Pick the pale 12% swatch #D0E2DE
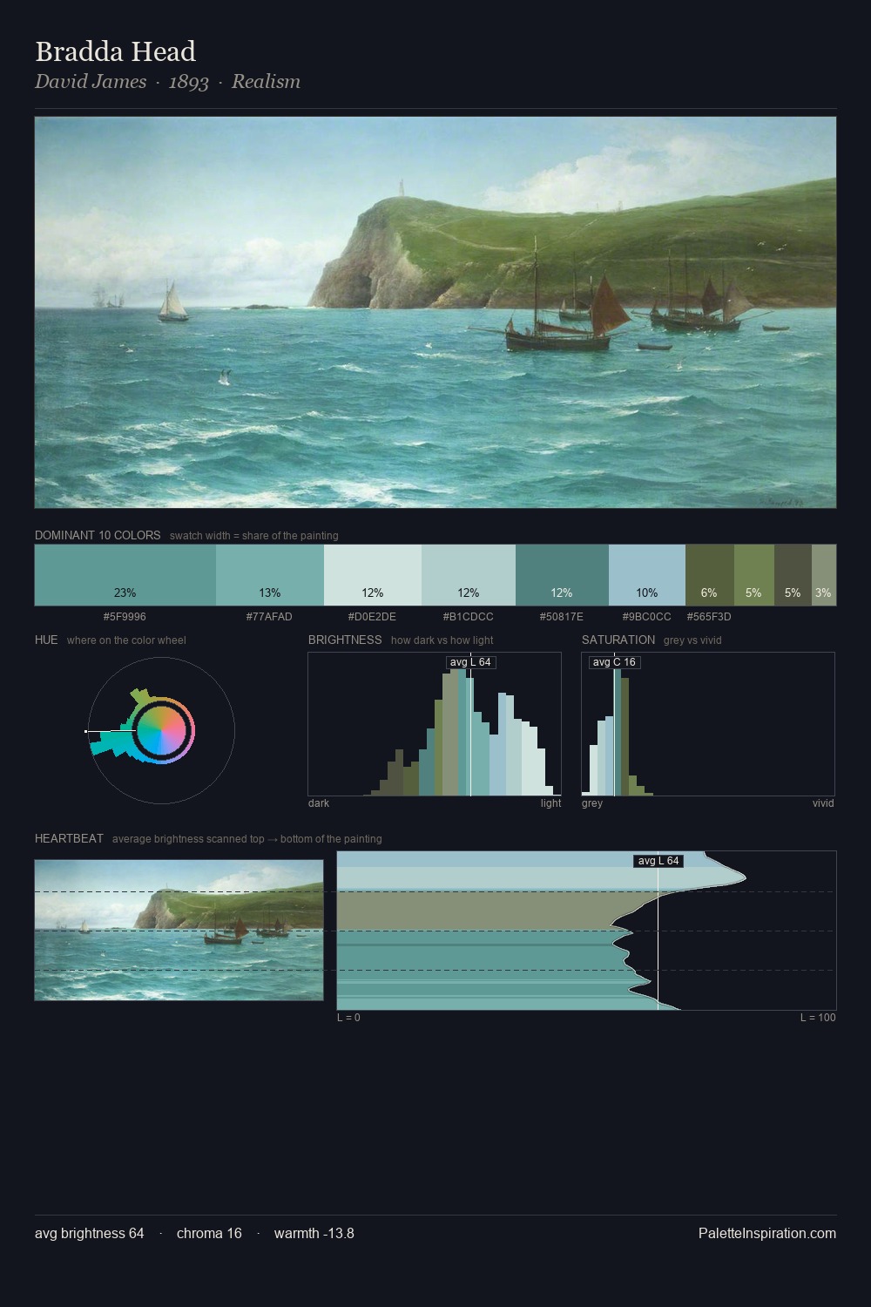Screen dimensions: 871x1307 (x=373, y=575)
